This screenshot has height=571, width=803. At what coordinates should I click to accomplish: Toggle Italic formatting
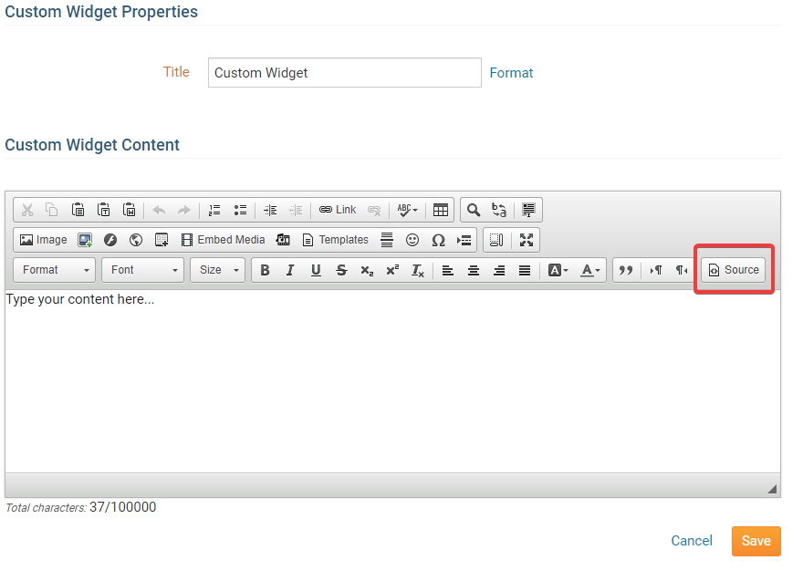(290, 270)
